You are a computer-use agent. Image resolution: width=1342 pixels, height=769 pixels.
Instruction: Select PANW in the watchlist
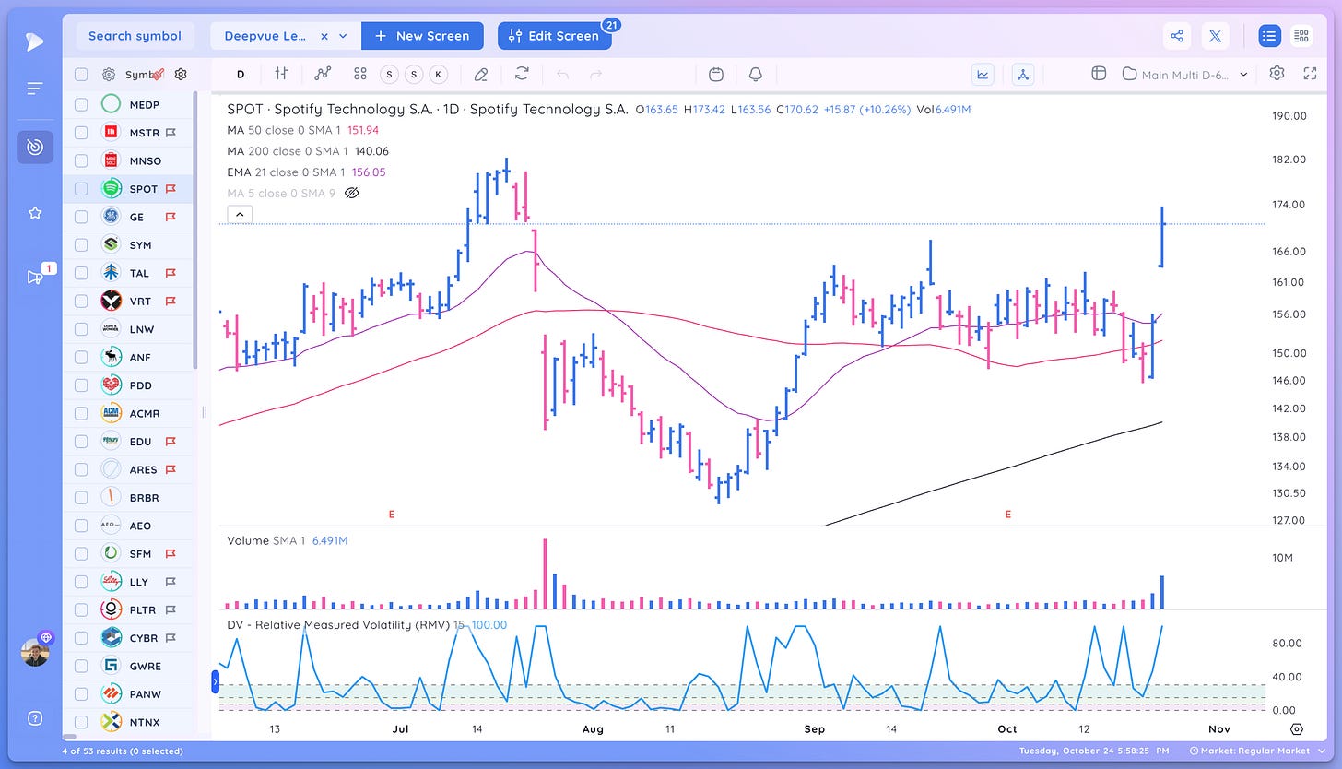pyautogui.click(x=128, y=693)
